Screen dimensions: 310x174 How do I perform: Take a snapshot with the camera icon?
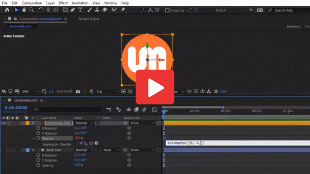click(78, 92)
